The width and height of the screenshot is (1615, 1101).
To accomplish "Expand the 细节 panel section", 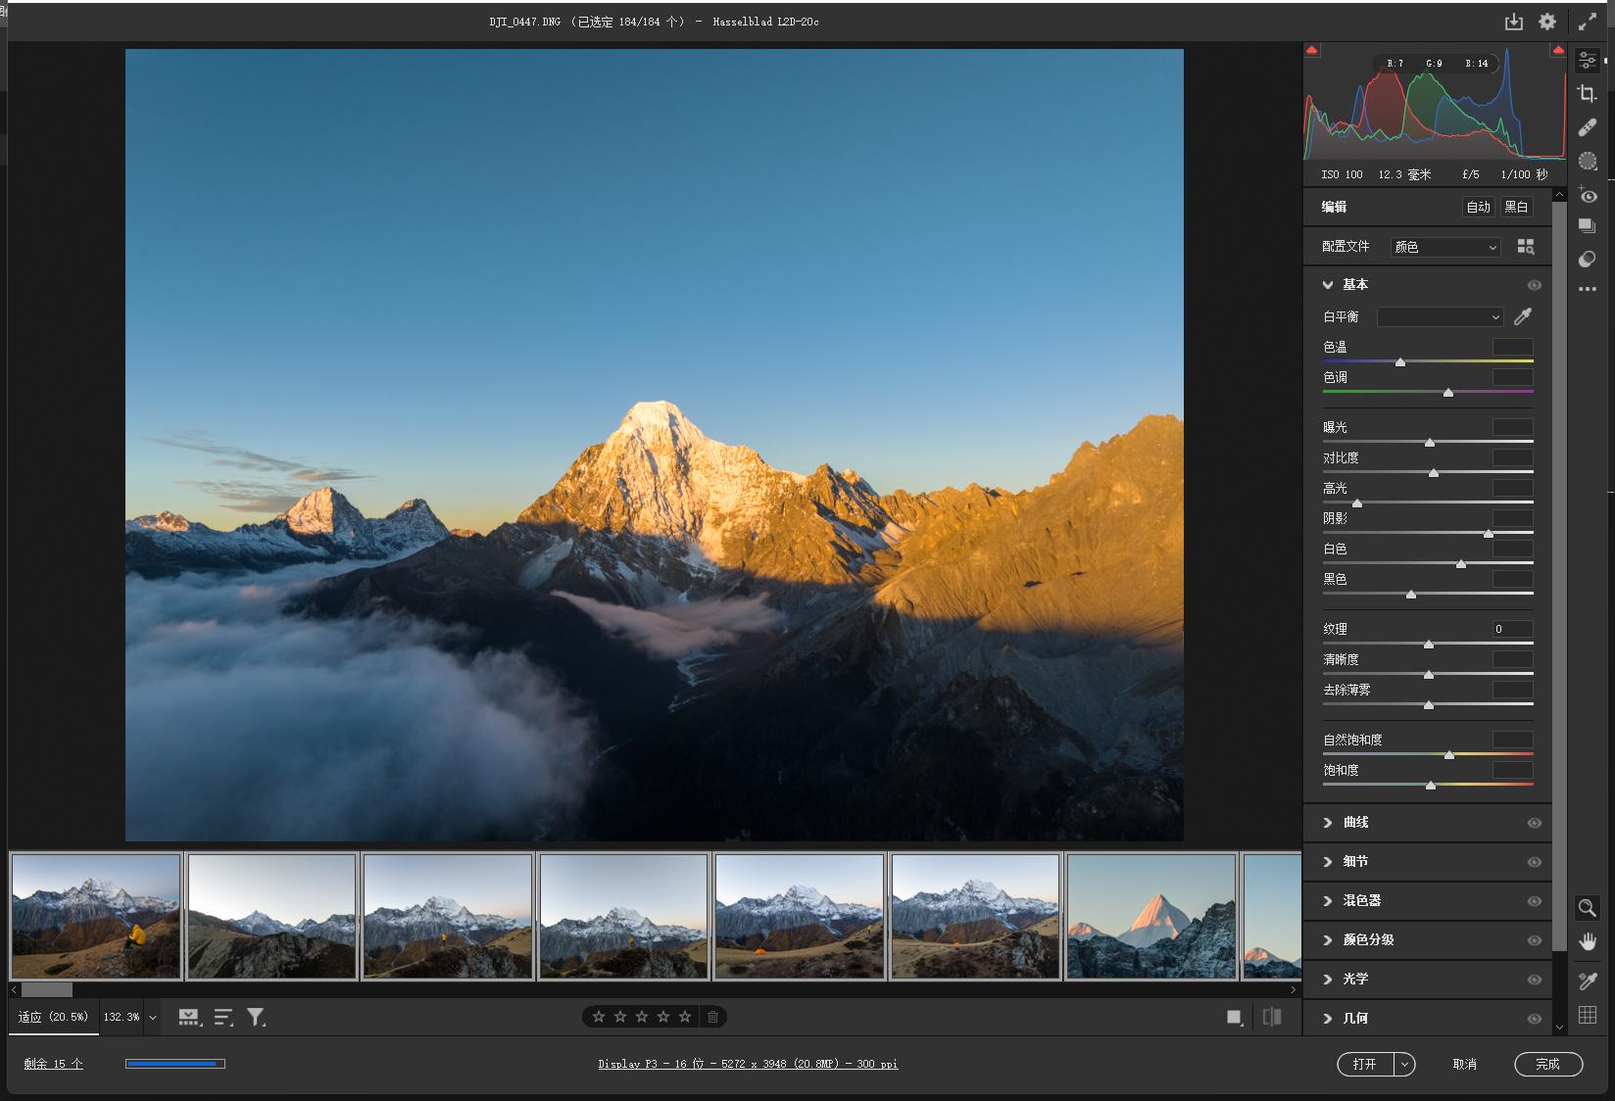I will pos(1355,861).
